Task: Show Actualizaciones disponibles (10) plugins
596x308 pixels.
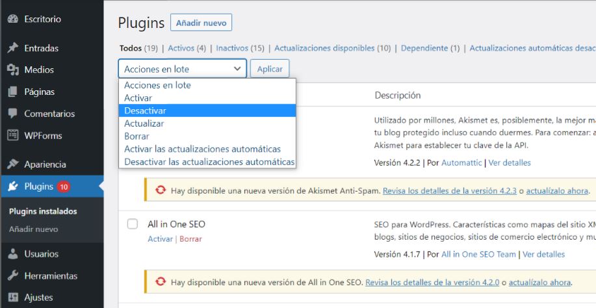Action: coord(332,48)
